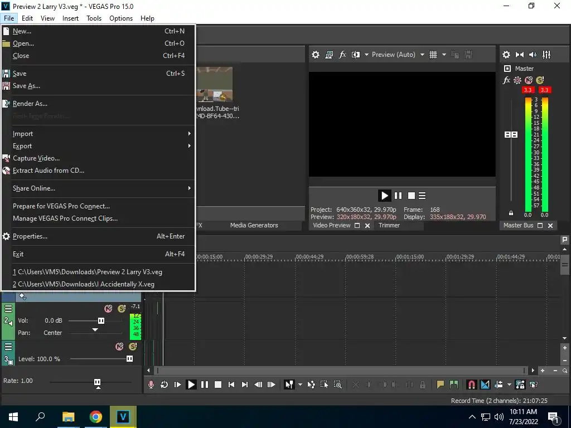Choose Save As... from File menu

point(98,86)
